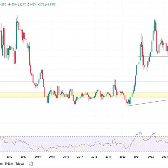This screenshot has height=168, width=168.
Task: Click the 2014 label on time axis
Action: pos(38,157)
